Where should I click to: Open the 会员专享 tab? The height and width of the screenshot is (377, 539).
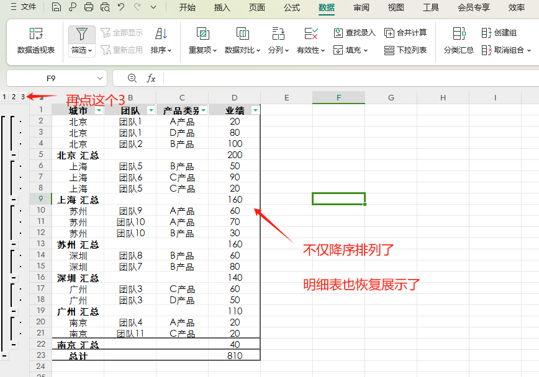coord(474,7)
